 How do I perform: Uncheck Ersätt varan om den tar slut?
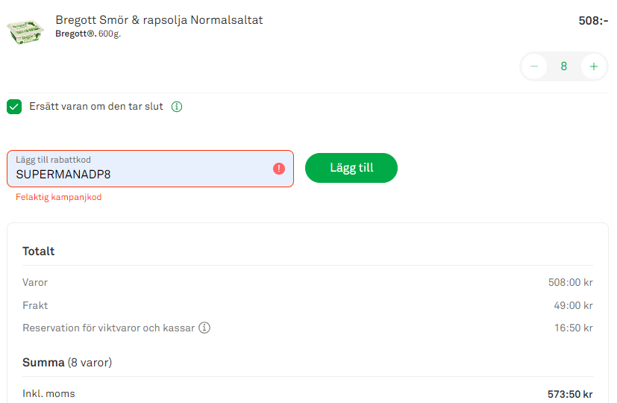click(14, 107)
